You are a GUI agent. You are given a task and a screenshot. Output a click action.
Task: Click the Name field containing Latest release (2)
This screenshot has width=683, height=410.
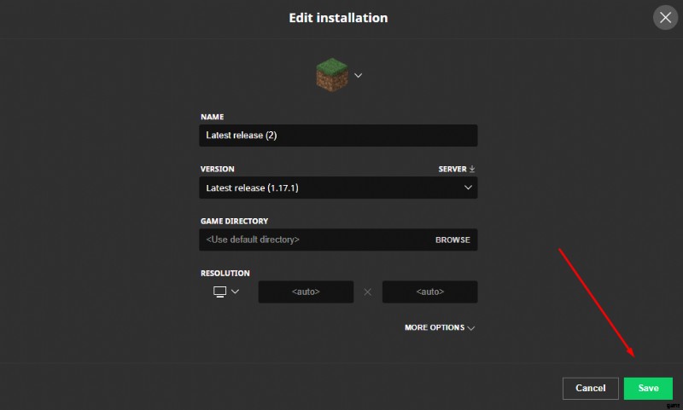coord(338,136)
